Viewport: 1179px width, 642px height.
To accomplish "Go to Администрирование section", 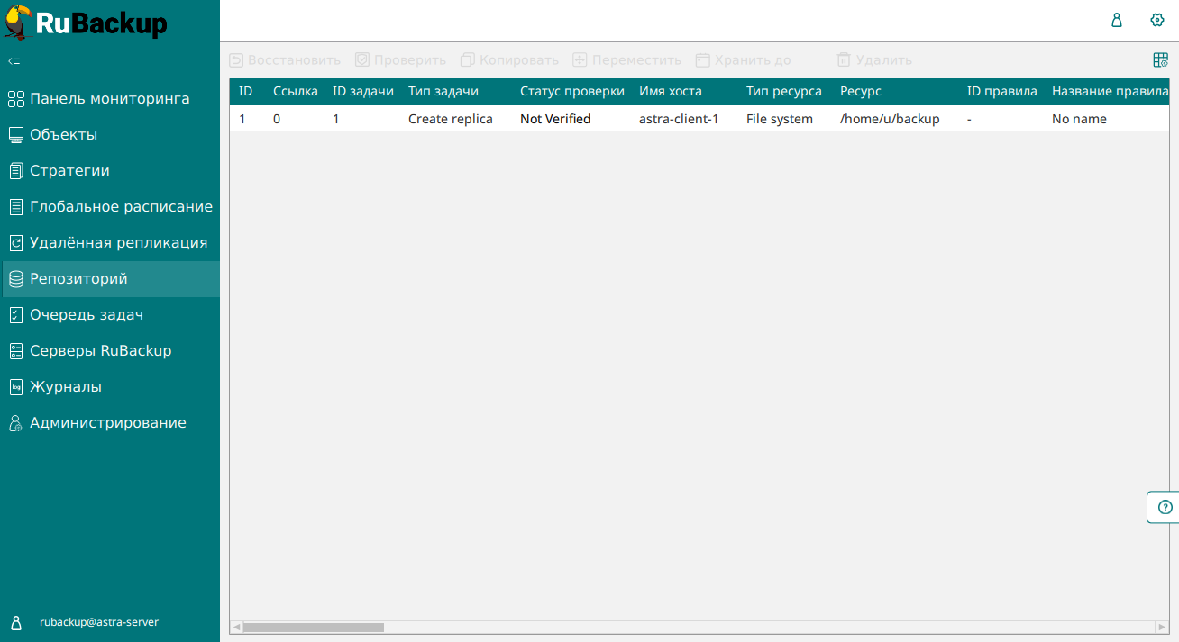I will [107, 423].
